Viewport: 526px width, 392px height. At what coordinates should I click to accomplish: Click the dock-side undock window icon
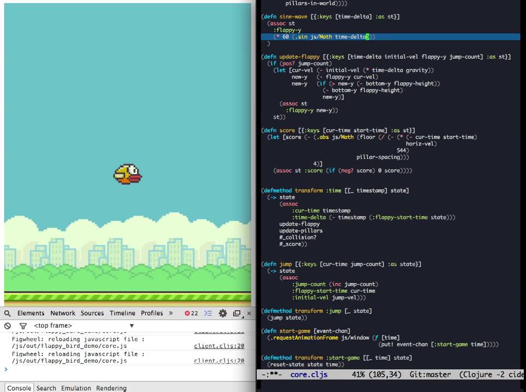coord(237,314)
